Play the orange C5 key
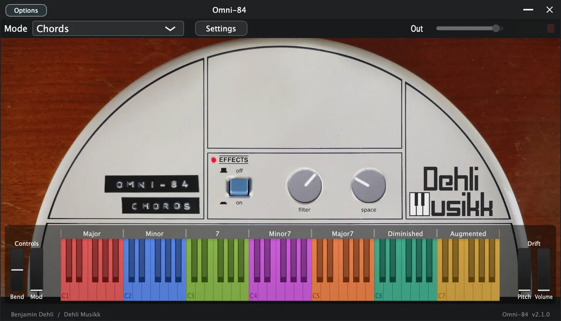 pyautogui.click(x=316, y=292)
